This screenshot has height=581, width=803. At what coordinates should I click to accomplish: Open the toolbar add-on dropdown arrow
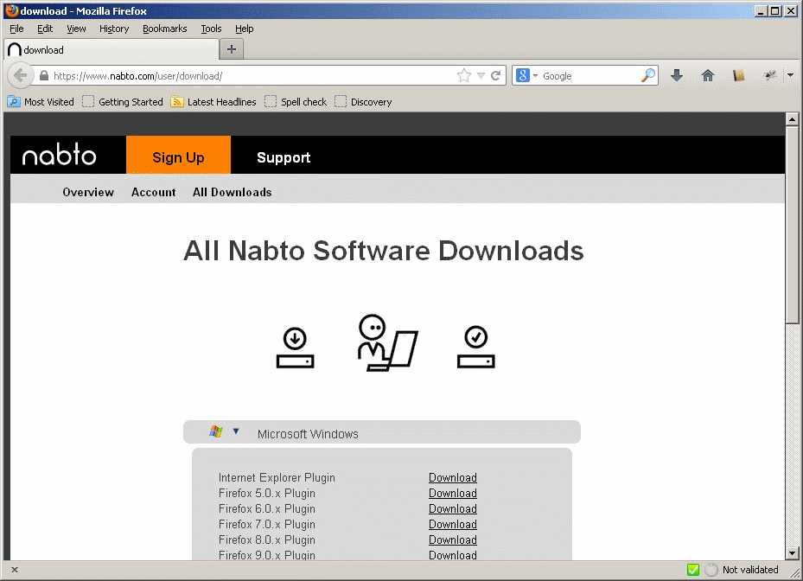point(790,76)
